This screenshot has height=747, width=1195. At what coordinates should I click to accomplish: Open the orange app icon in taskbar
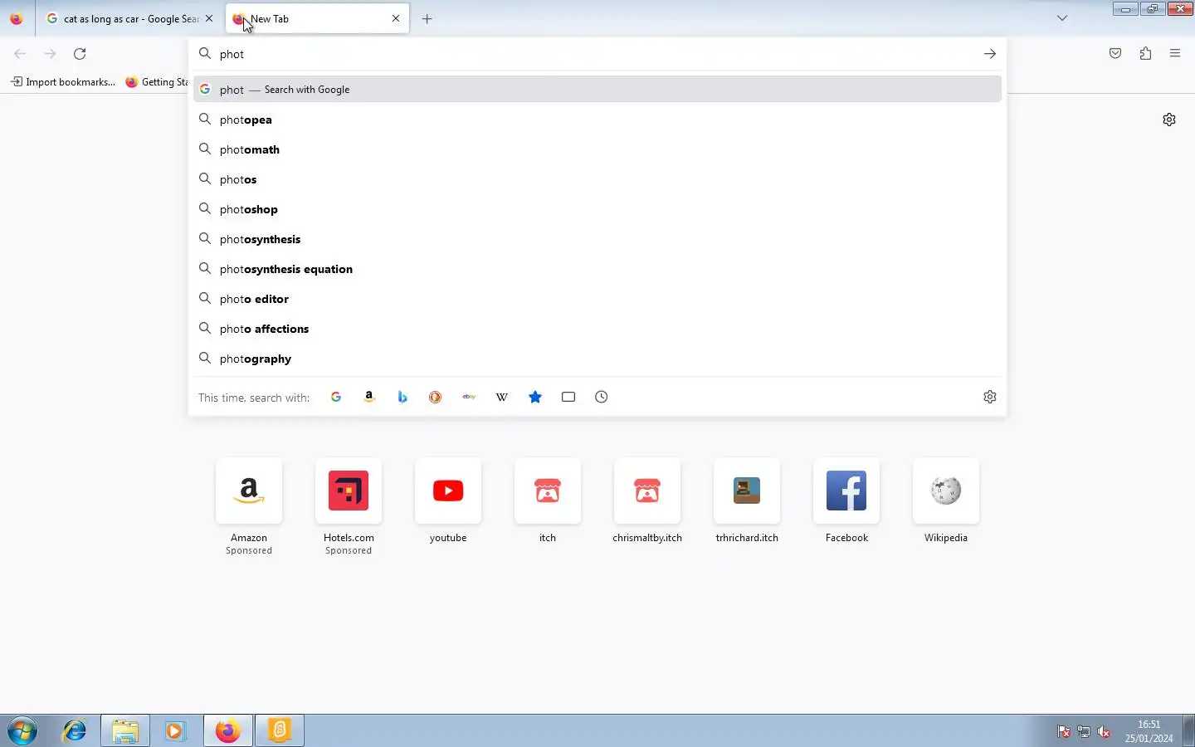(280, 731)
